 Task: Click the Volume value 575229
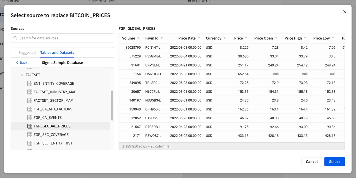tap(135, 56)
